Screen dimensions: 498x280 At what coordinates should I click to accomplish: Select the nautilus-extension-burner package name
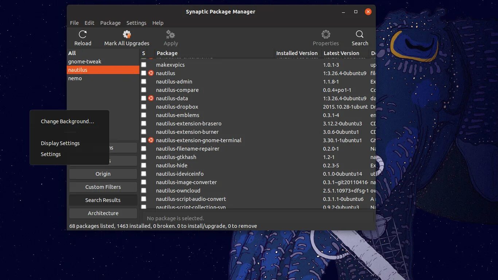(x=187, y=132)
